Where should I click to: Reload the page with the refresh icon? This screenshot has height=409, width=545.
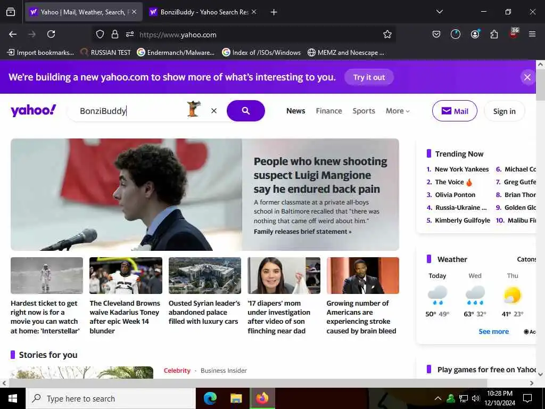pyautogui.click(x=51, y=34)
